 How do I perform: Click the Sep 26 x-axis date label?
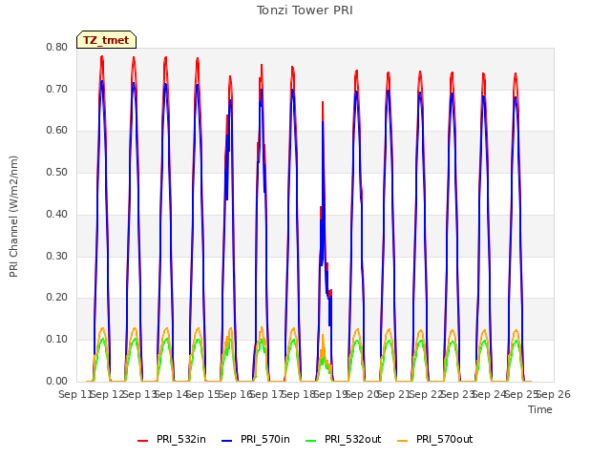coord(554,394)
